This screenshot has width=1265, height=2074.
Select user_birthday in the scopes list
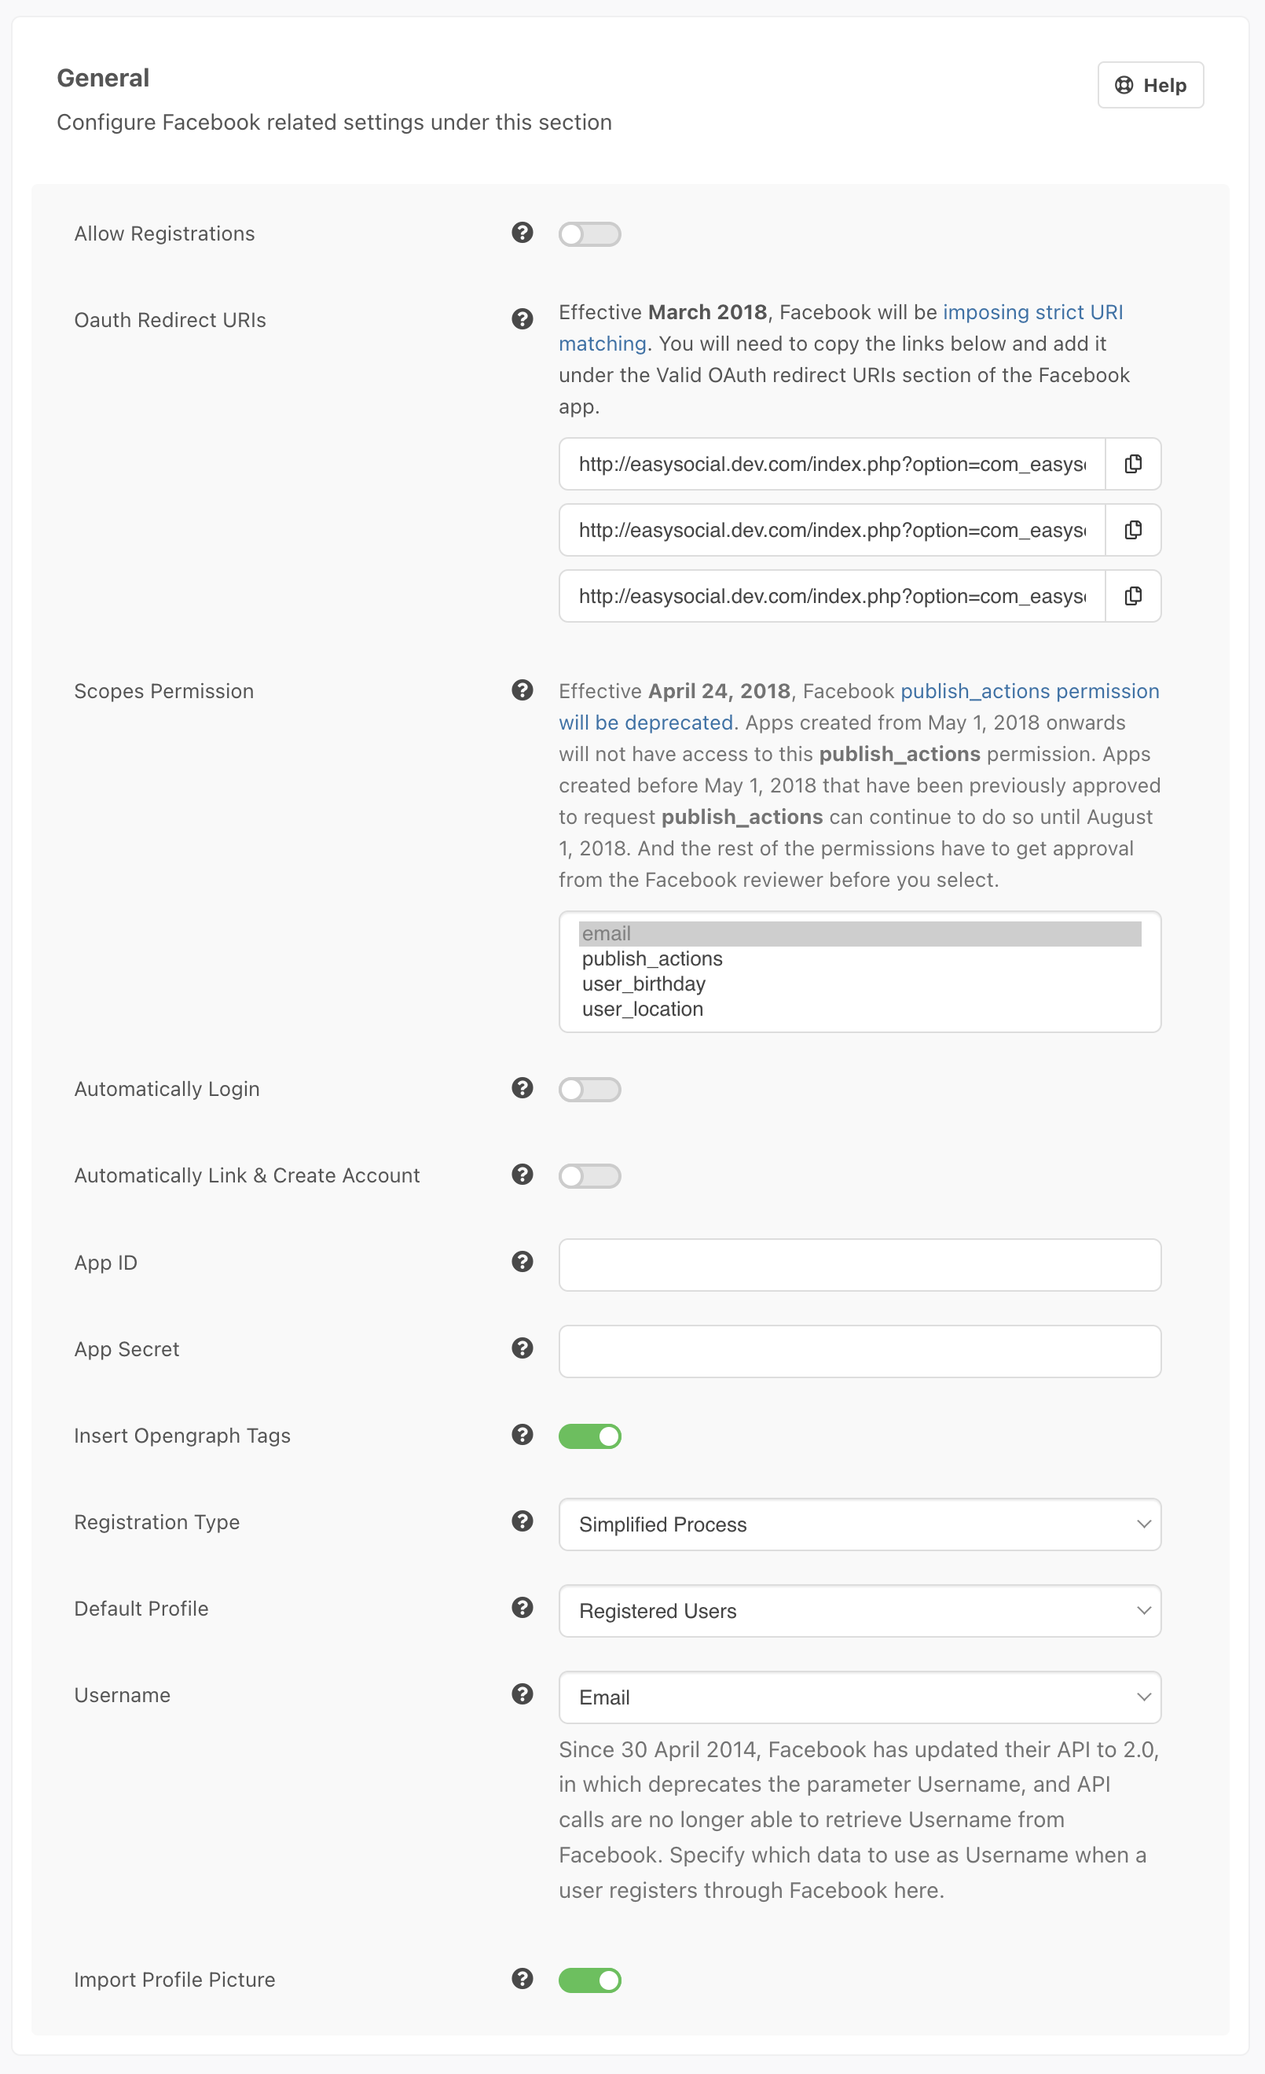[860, 984]
